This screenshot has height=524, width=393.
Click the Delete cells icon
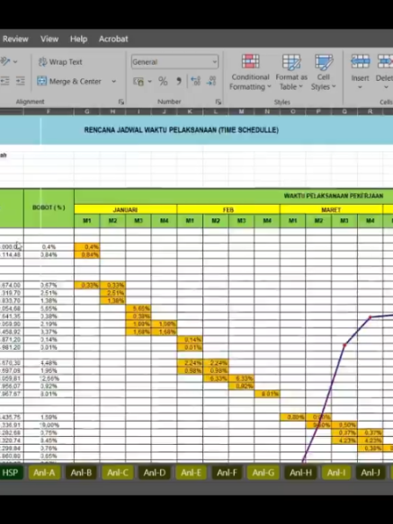[385, 62]
